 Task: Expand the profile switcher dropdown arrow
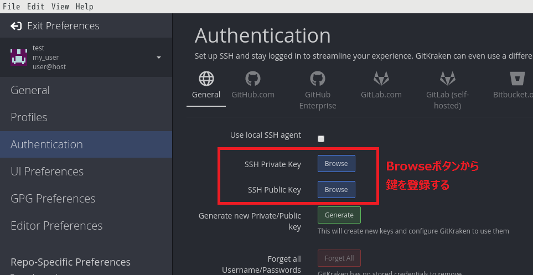[159, 58]
